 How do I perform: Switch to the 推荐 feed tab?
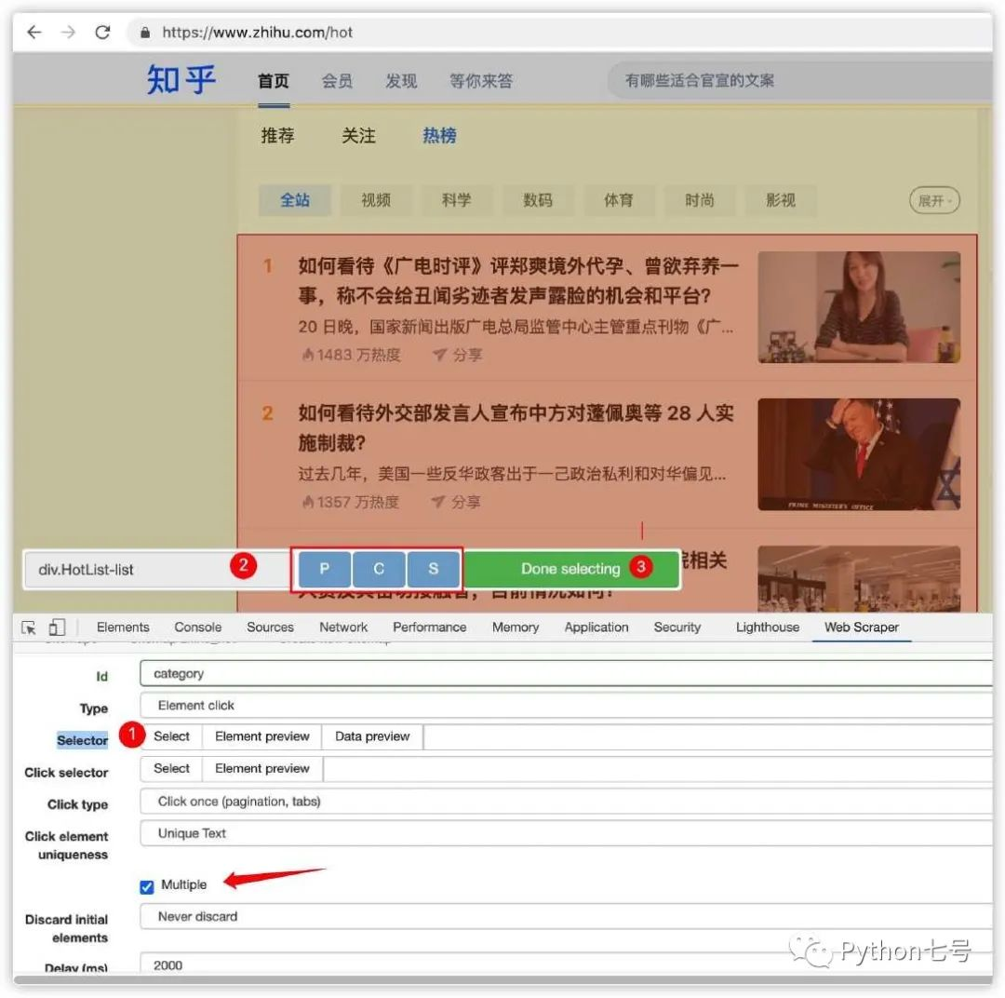[277, 135]
